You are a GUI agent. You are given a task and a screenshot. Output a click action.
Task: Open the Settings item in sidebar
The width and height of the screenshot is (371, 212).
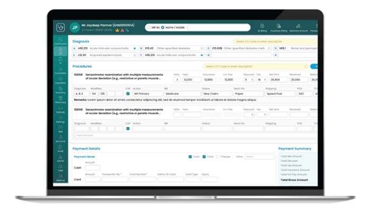pyautogui.click(x=60, y=119)
